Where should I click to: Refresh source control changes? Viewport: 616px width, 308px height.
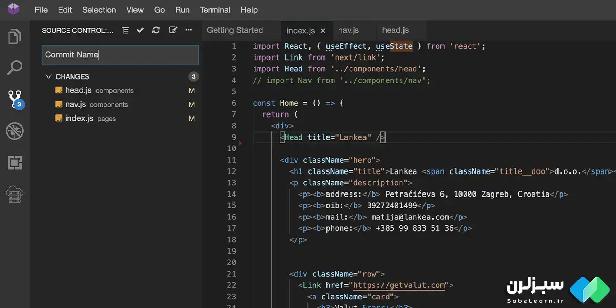156,30
